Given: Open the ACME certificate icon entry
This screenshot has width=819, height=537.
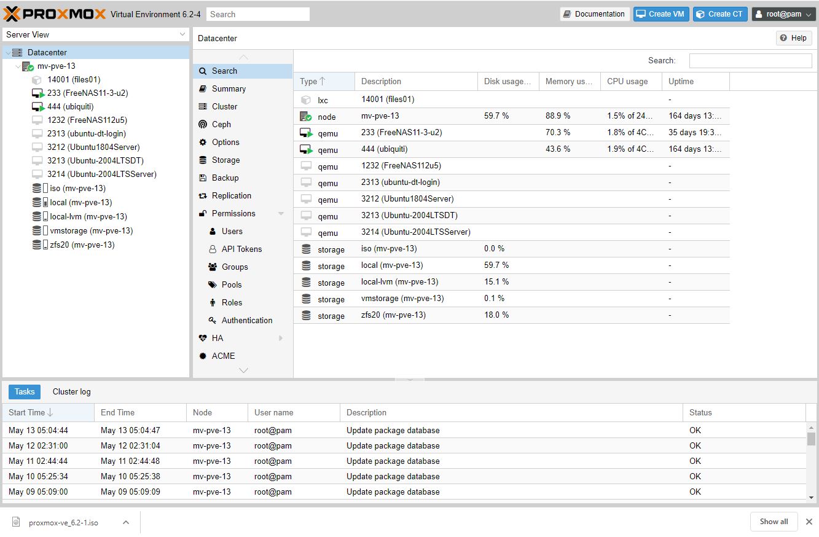Looking at the screenshot, I should click(203, 356).
